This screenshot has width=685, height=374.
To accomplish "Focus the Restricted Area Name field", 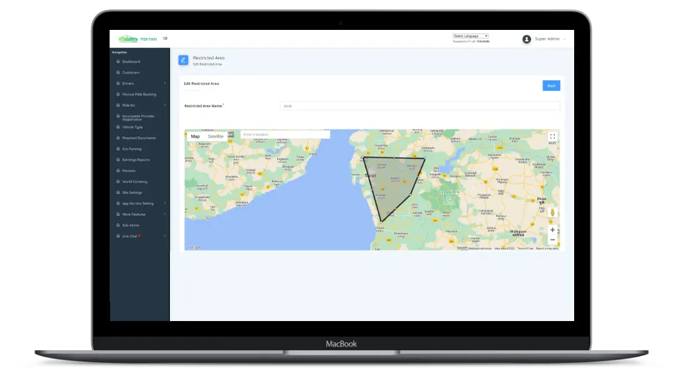I will click(420, 106).
